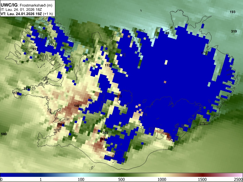This screenshot has height=182, width=243.
Task: Select the 193 value on the map
Action: pos(232,12)
